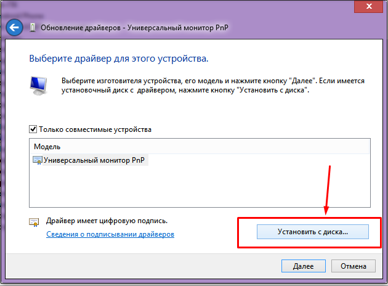The image size is (388, 286).
Task: Open the Сведения о подписывании драйверов link
Action: tap(110, 234)
